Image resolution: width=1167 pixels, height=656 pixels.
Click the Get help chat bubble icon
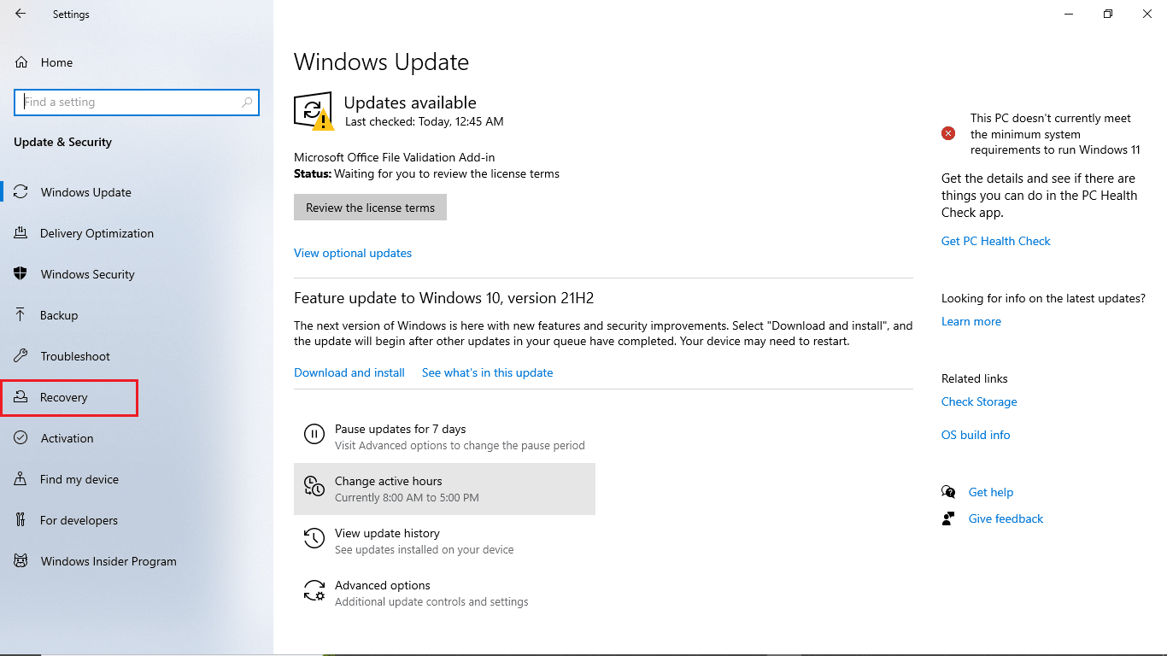coord(948,492)
